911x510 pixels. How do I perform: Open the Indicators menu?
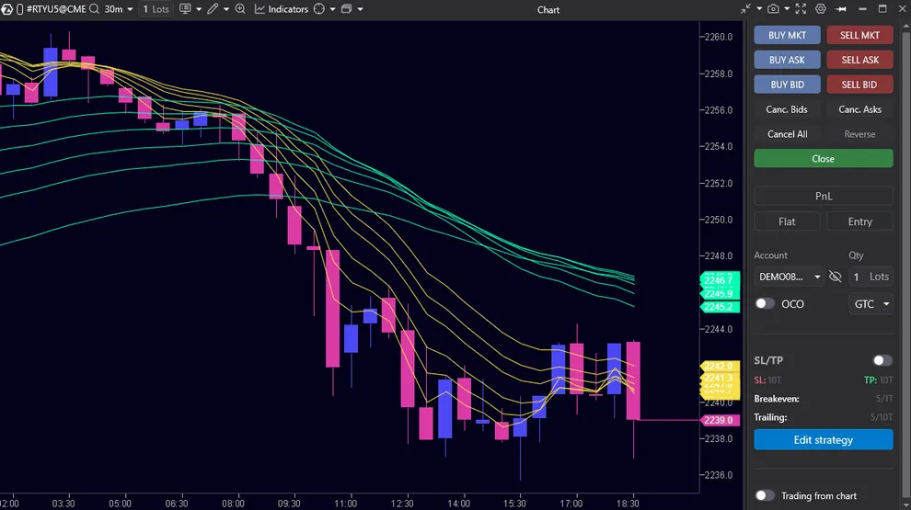(281, 9)
